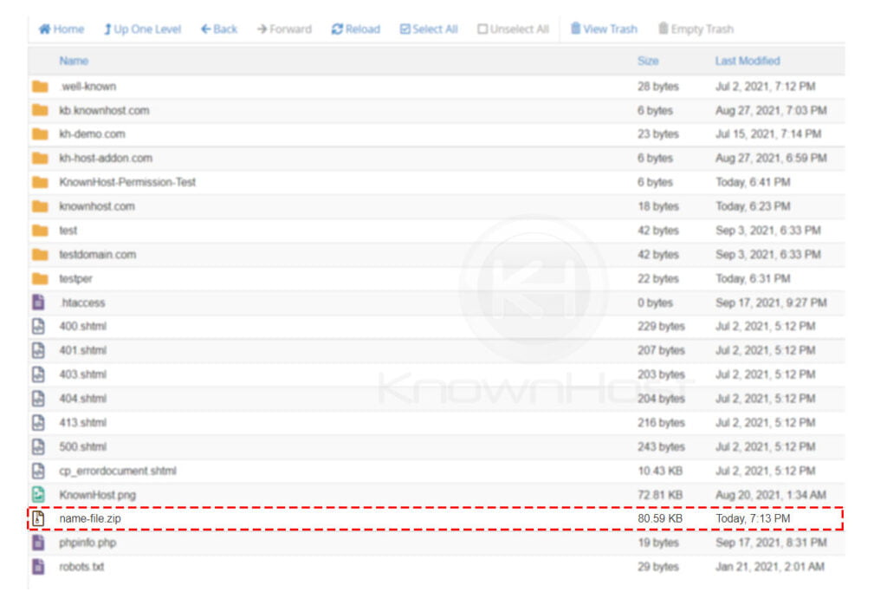Click the 72.81 KB size value
Screen dimensions: 887x605
tap(659, 495)
